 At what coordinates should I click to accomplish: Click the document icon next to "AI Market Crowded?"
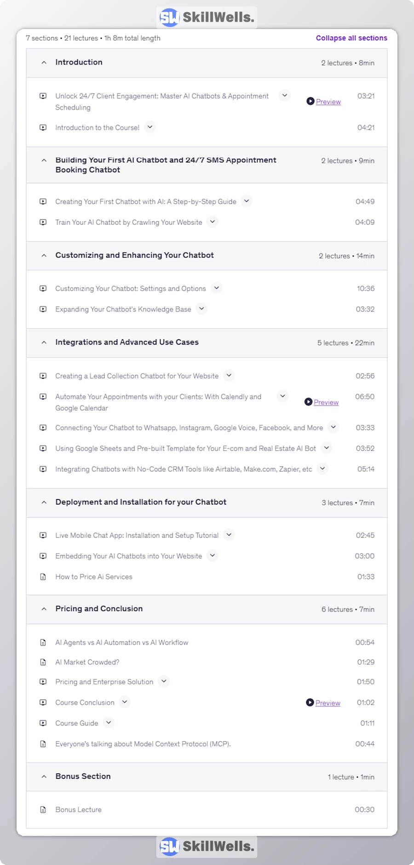[x=43, y=662]
